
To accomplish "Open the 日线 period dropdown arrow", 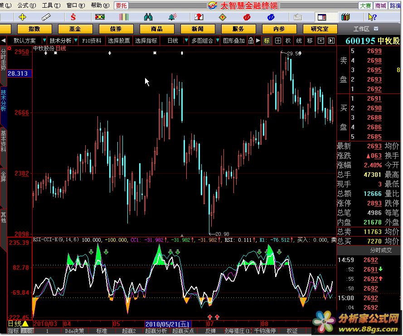I will pos(186,40).
